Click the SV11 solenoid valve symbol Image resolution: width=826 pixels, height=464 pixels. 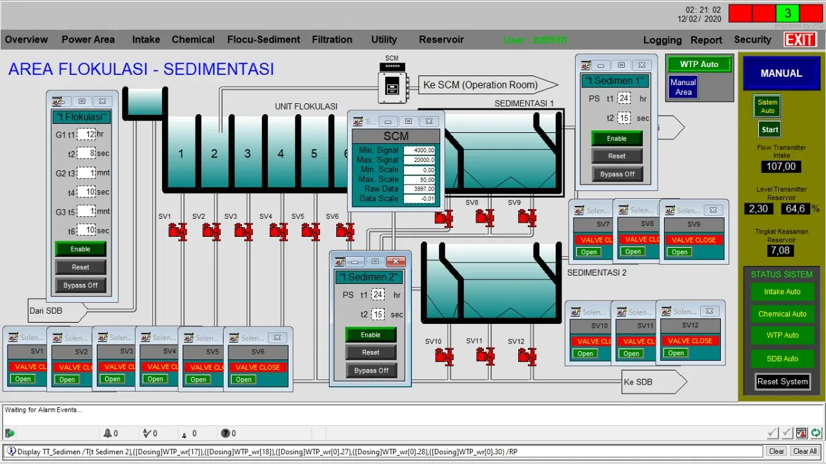click(x=485, y=356)
